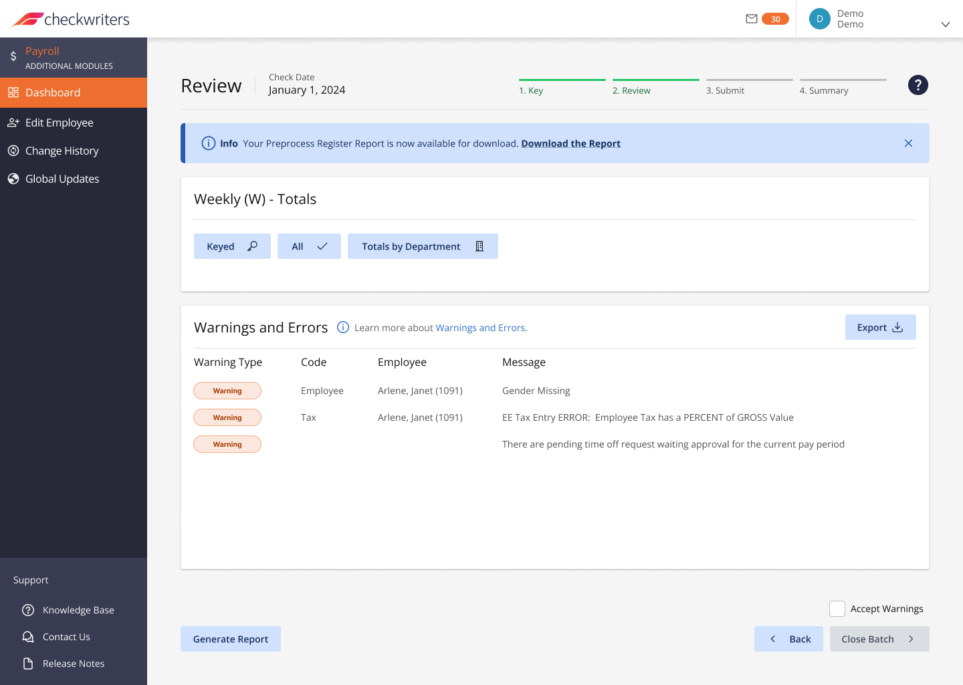Click the Knowledge Base question icon
963x685 pixels.
tap(28, 609)
